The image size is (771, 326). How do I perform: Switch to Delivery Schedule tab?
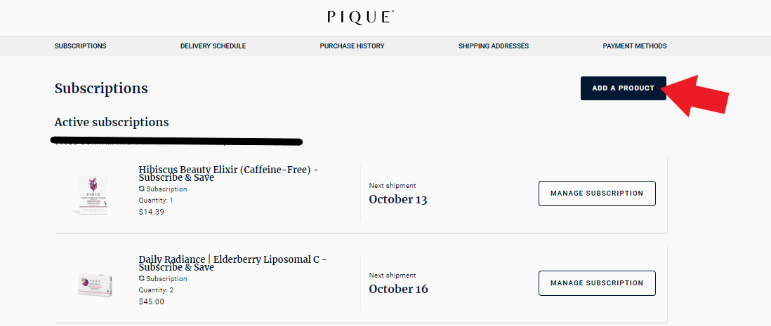[x=213, y=46]
